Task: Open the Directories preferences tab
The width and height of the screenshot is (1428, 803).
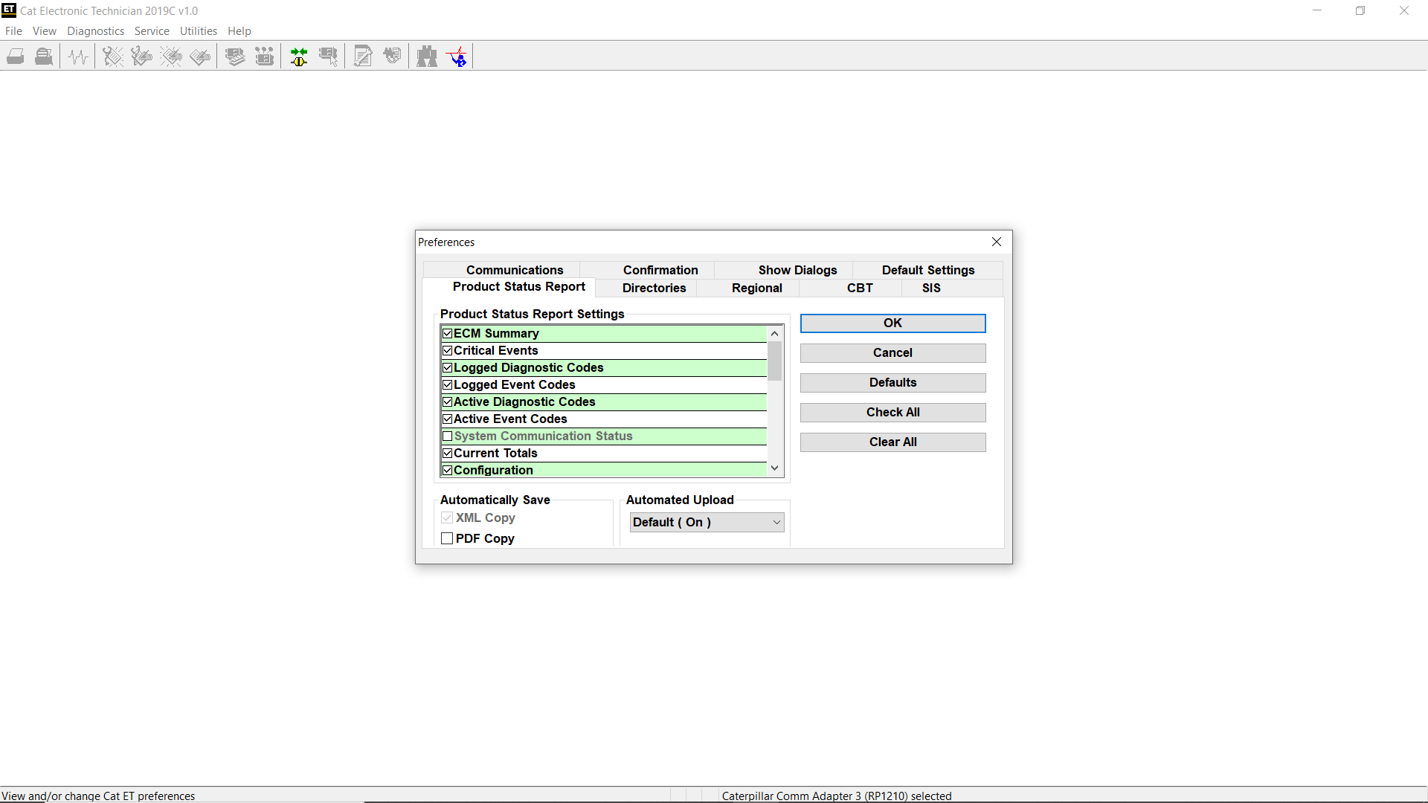Action: pyautogui.click(x=653, y=288)
